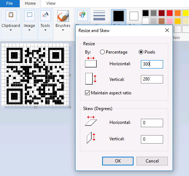Confirm resize with OK button
Screen dimensions: 189x176
[118, 161]
